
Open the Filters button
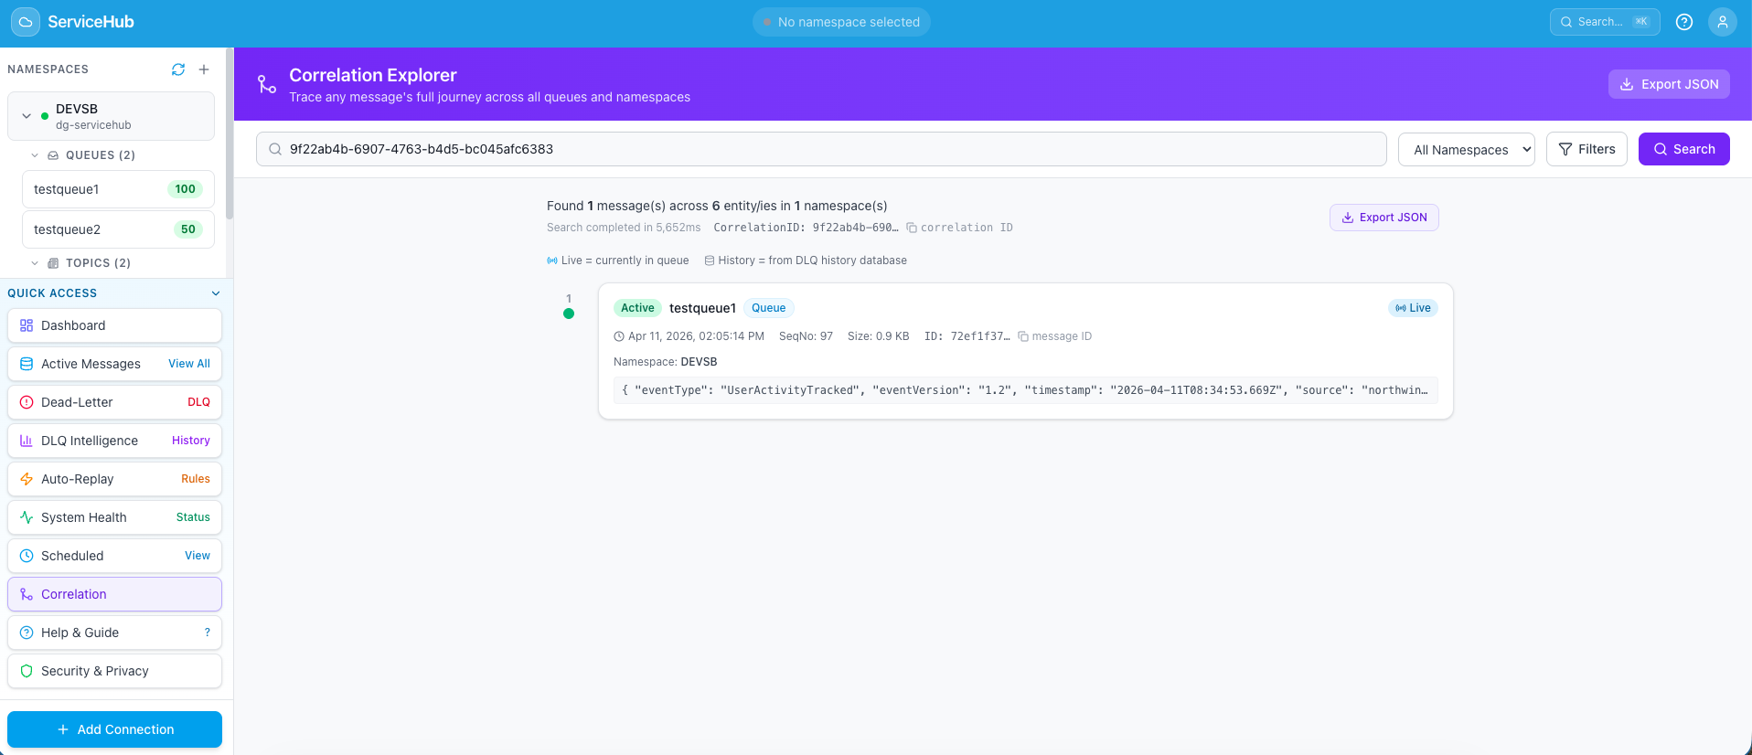click(1586, 149)
